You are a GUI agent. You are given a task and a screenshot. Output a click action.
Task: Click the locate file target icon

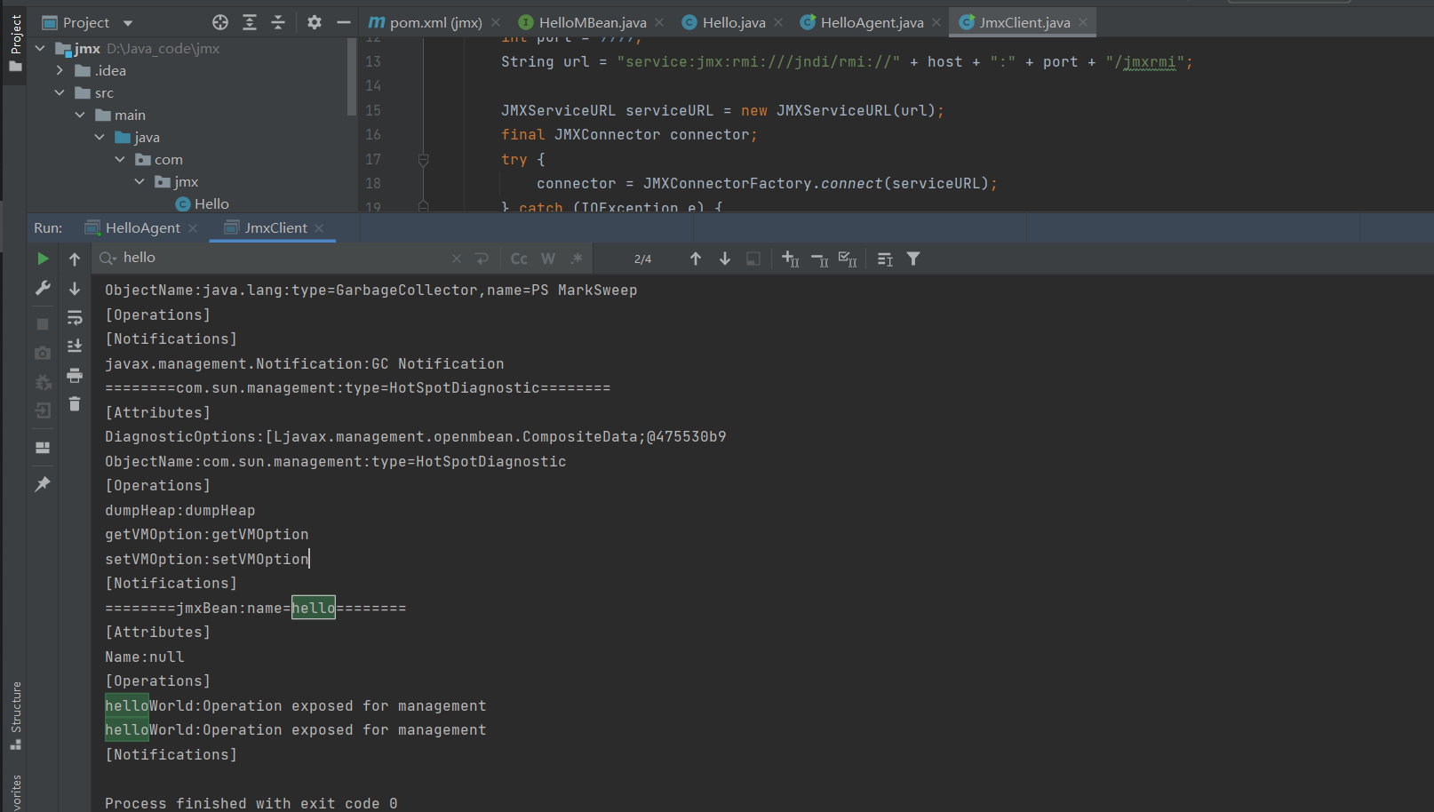(x=220, y=22)
